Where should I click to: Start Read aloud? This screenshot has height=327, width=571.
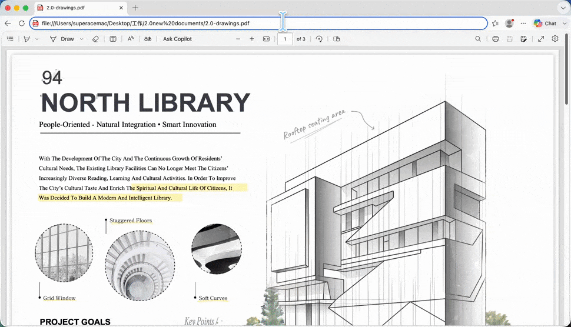130,39
